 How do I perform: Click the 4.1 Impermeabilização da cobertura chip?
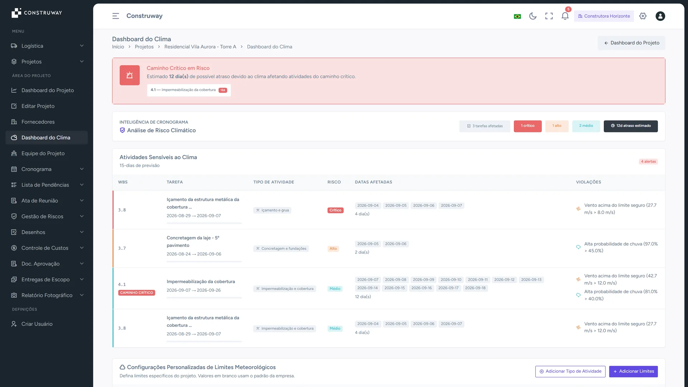pos(189,90)
